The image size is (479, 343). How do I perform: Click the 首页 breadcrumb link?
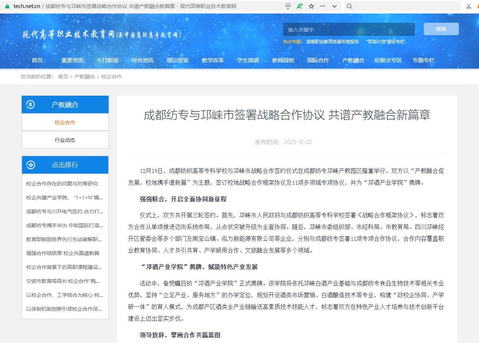coord(63,77)
